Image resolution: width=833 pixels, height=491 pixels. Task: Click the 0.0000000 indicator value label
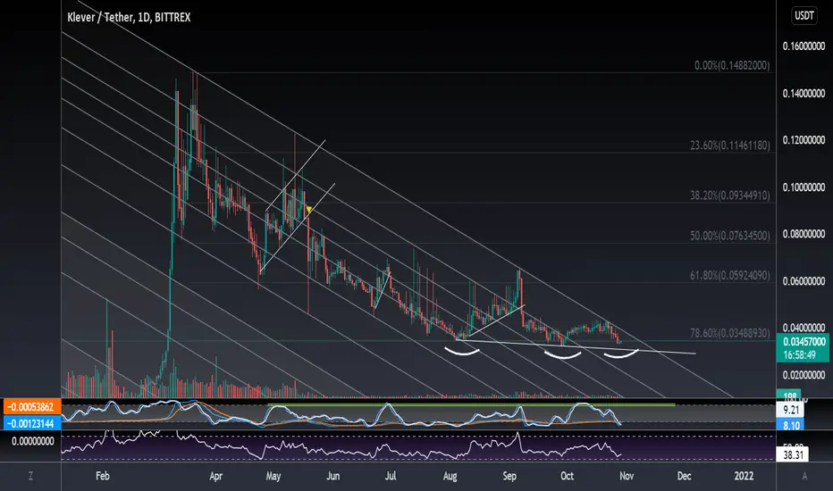[32, 441]
